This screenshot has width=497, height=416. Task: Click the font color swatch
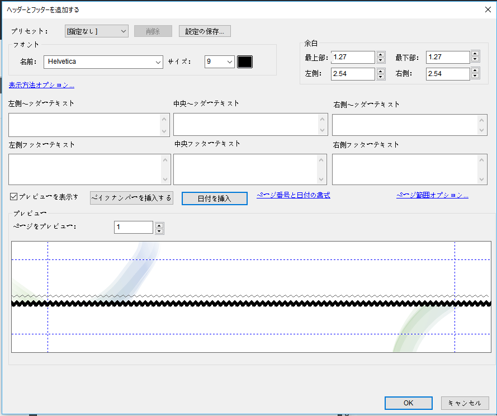244,62
